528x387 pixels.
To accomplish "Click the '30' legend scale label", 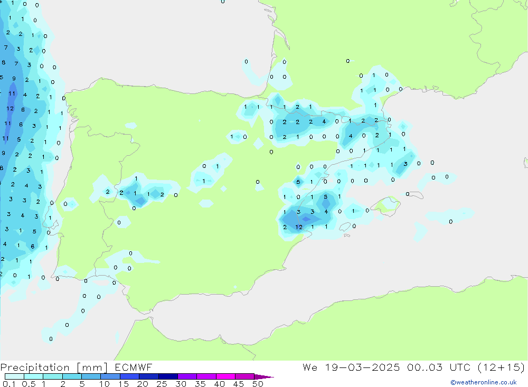I will coord(181,384).
